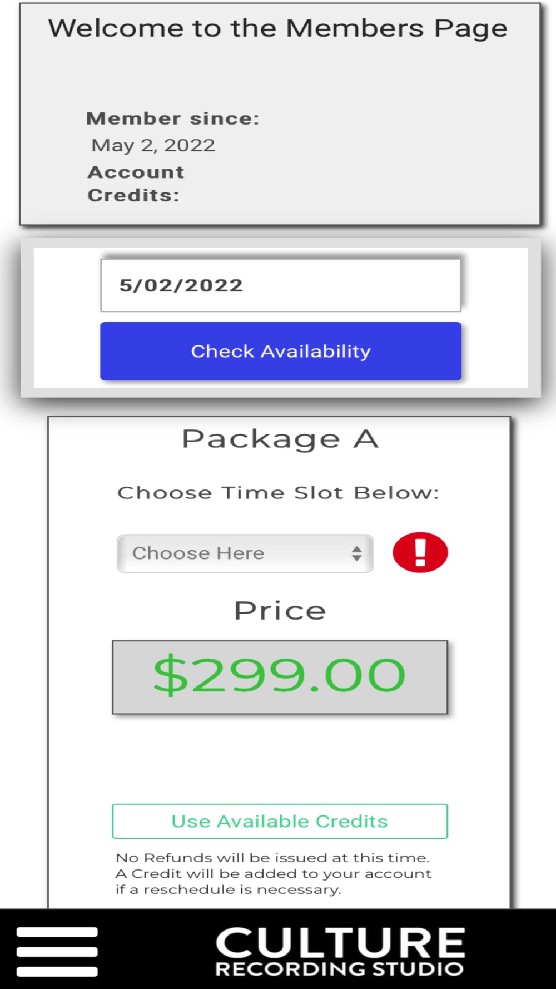Click the Welcome to the Members Page heading
This screenshot has width=556, height=989.
[x=277, y=28]
